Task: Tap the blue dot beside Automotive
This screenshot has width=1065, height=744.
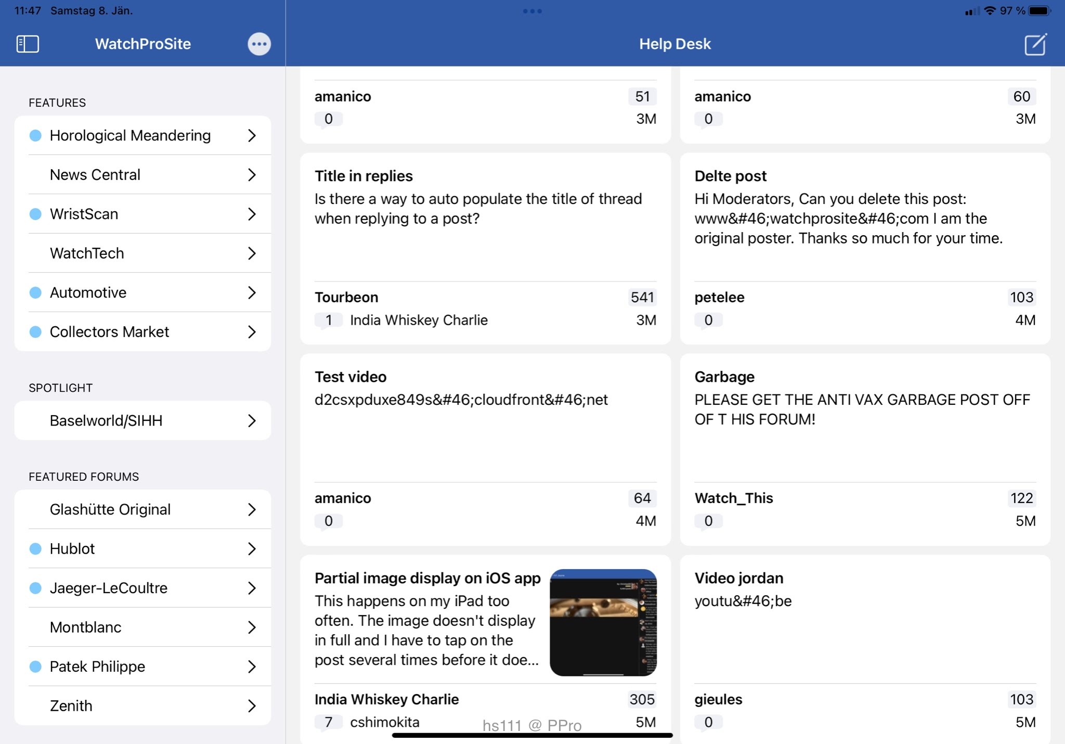Action: (x=35, y=292)
